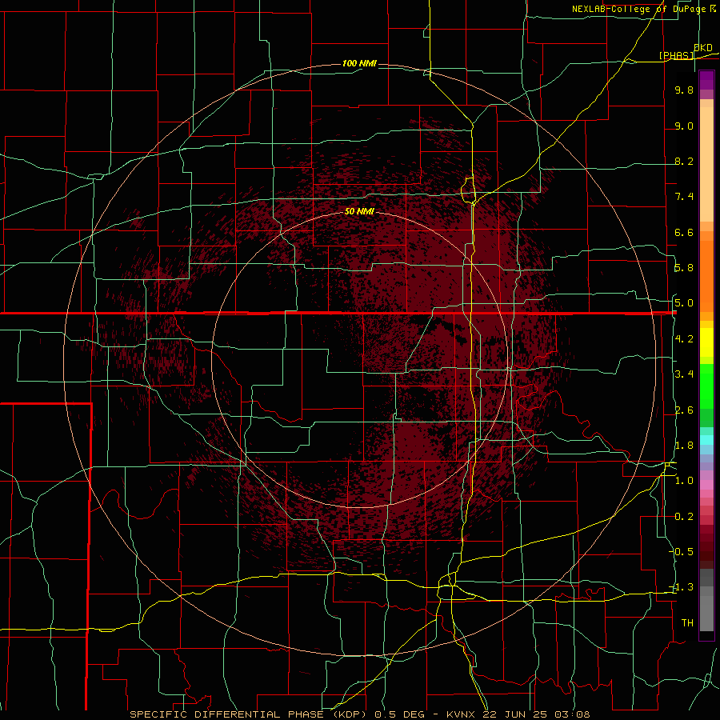Click the 50 NMI range ring label
Viewport: 720px width, 720px height.
point(359,212)
